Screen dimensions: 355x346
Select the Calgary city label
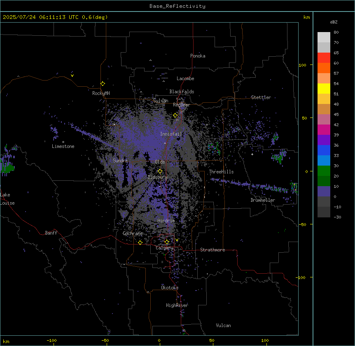point(164,248)
